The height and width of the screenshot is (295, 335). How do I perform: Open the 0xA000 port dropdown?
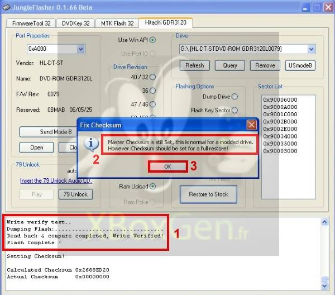[81, 49]
